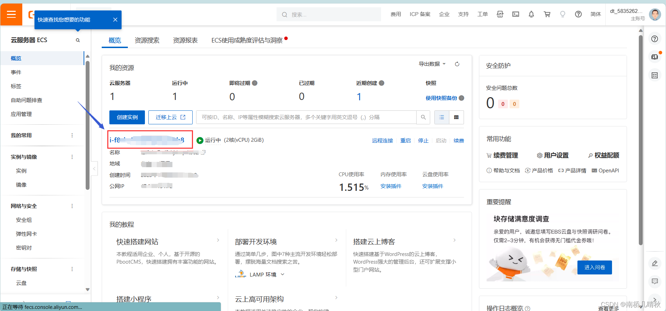Viewport: 666px width, 311px height.
Task: Click 续费 link for the instance
Action: (459, 141)
